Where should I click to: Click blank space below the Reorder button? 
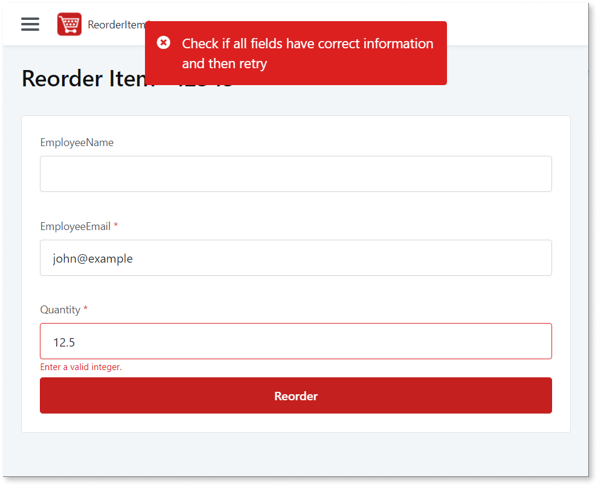295,423
